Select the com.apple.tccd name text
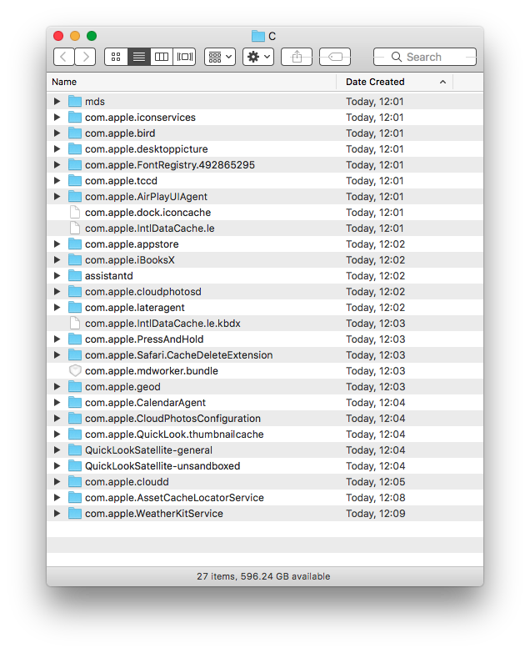Viewport: 530px width, 653px height. click(121, 181)
